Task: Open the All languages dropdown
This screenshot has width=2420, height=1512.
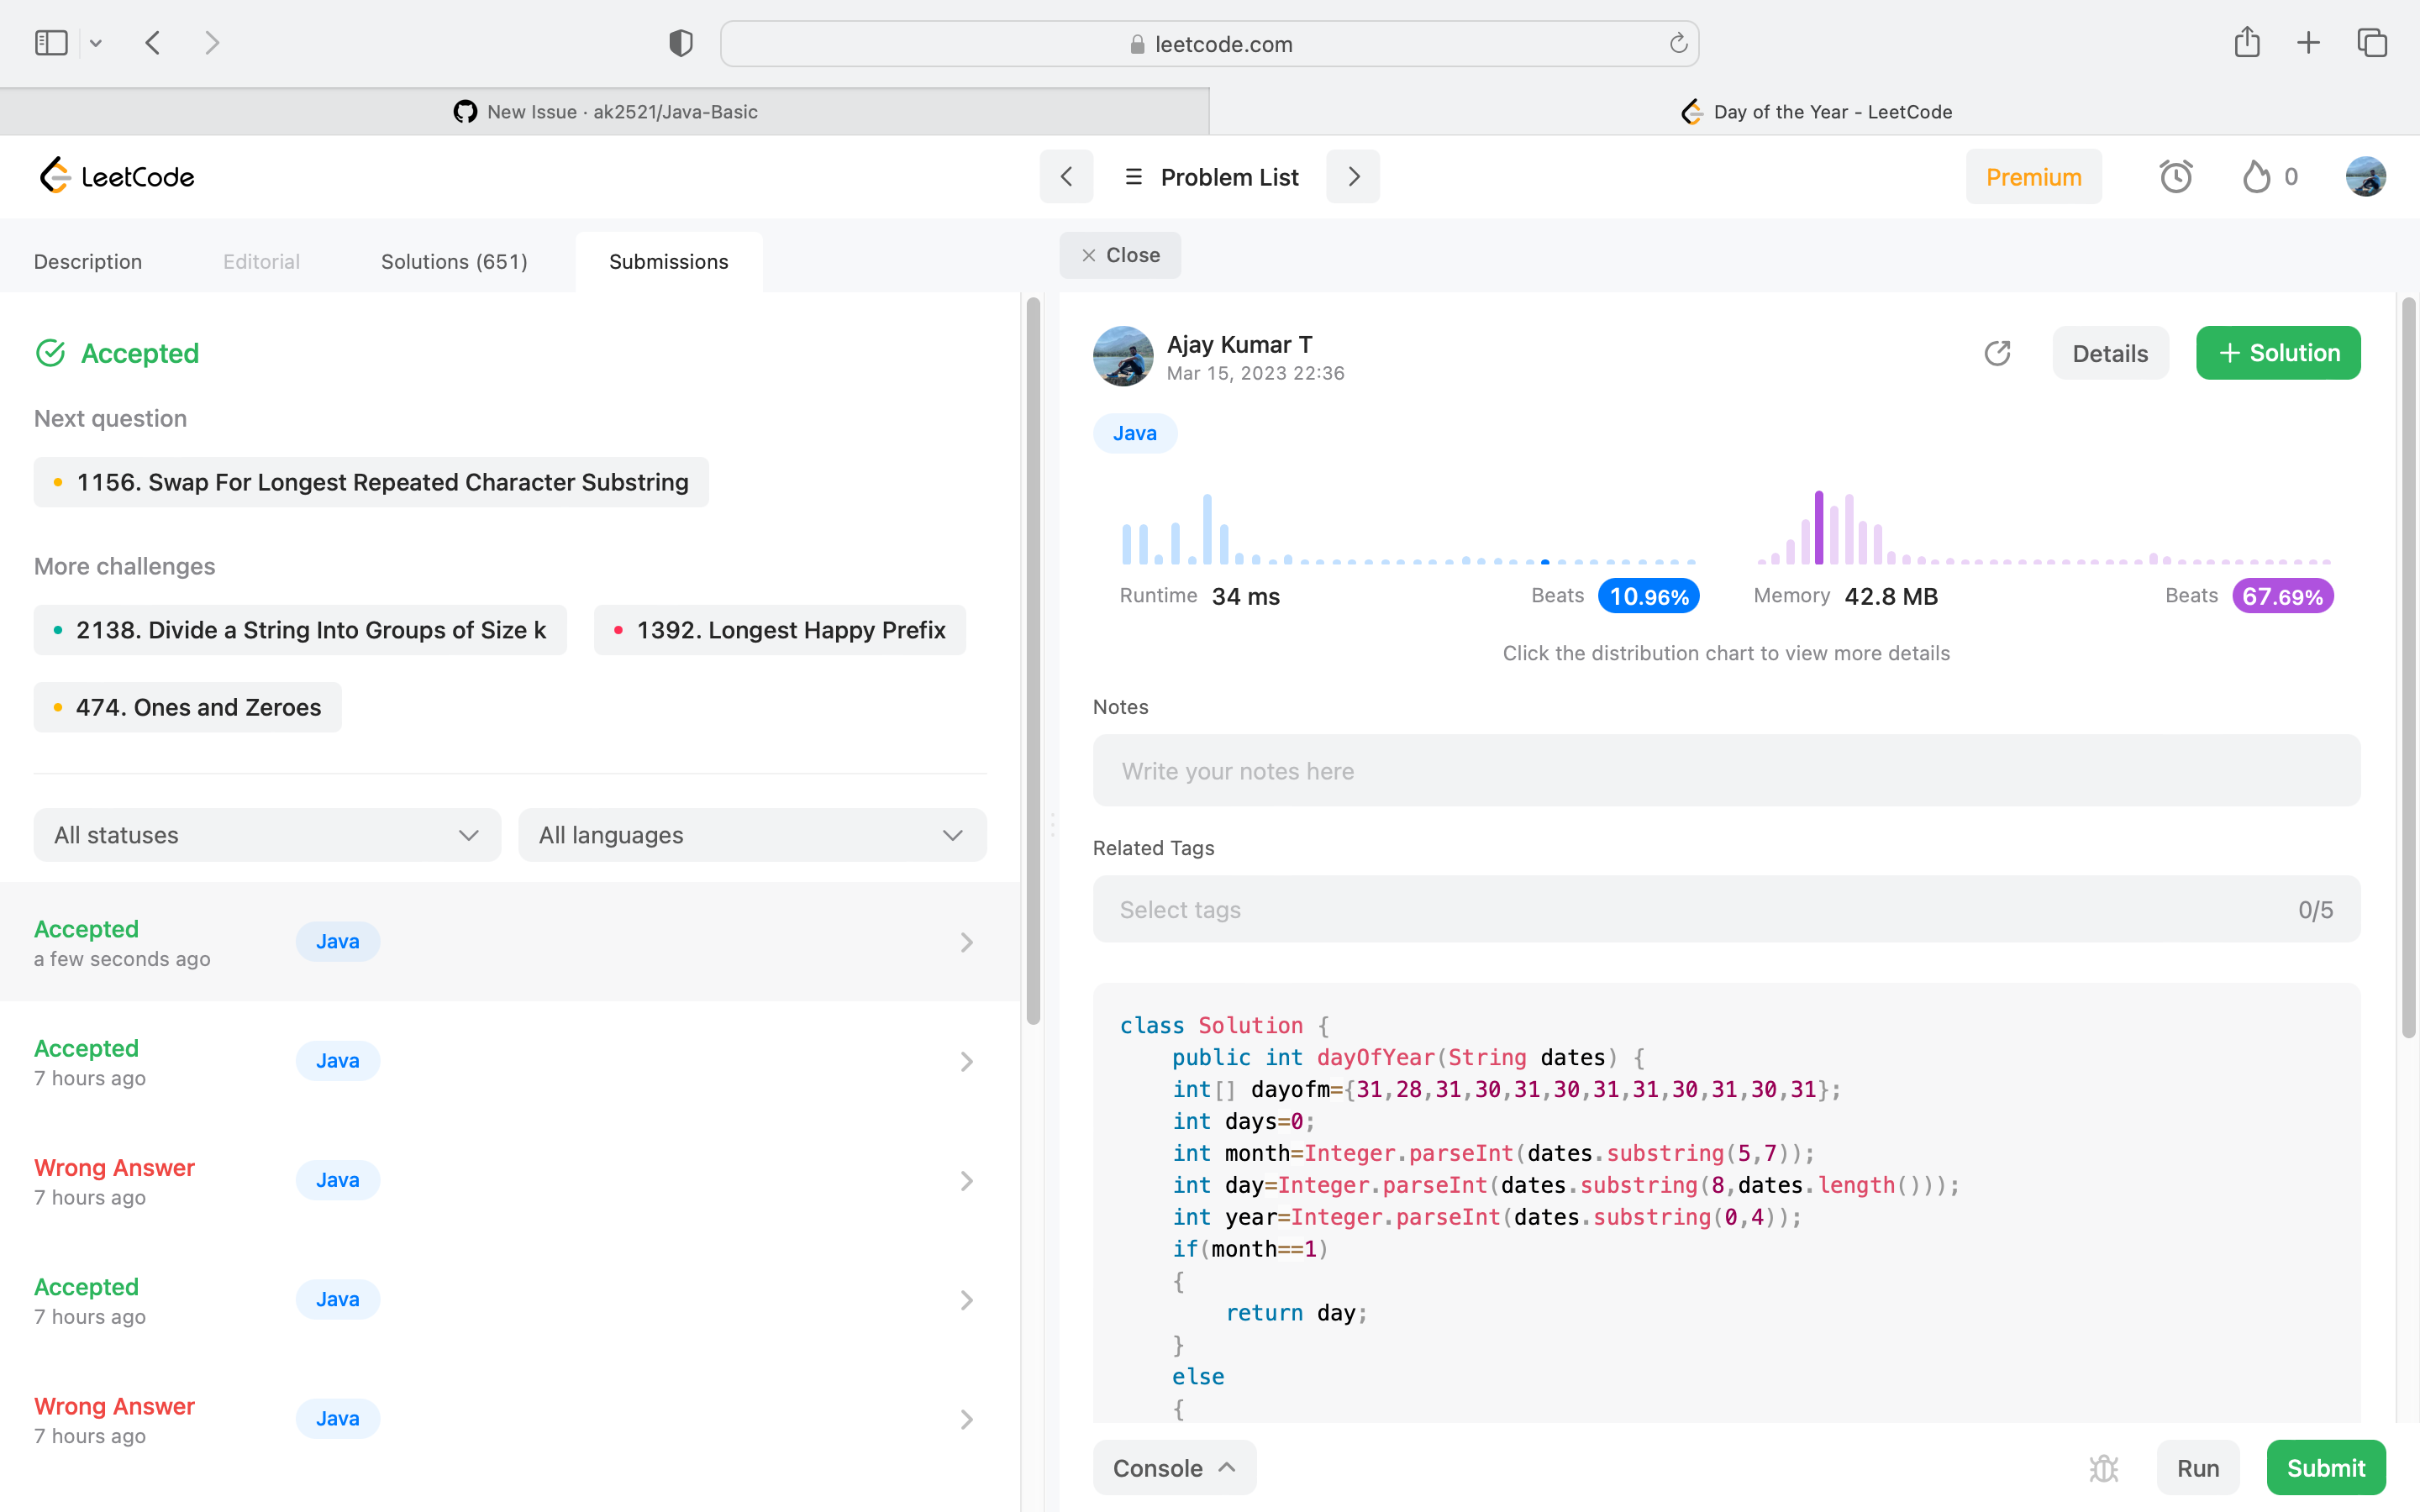Action: [x=752, y=835]
